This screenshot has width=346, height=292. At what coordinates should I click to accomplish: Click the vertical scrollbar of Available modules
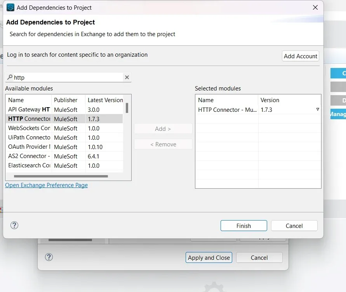tap(127, 108)
